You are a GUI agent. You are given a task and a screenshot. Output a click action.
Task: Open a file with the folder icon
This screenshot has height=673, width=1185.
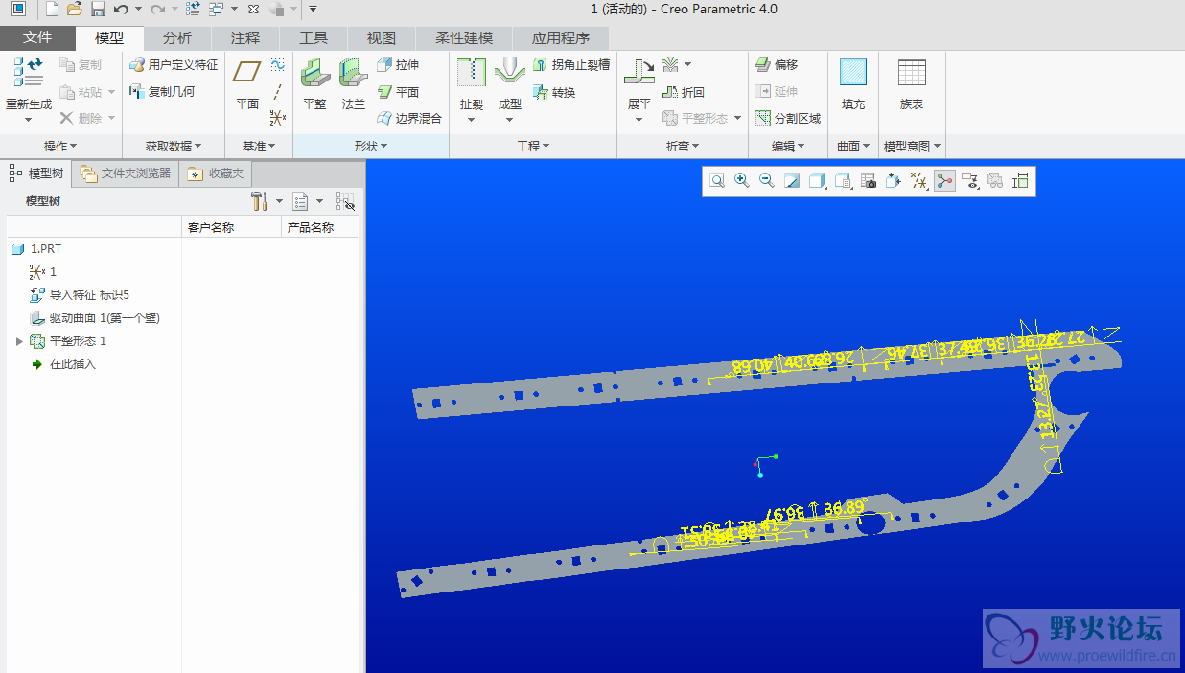(x=75, y=10)
